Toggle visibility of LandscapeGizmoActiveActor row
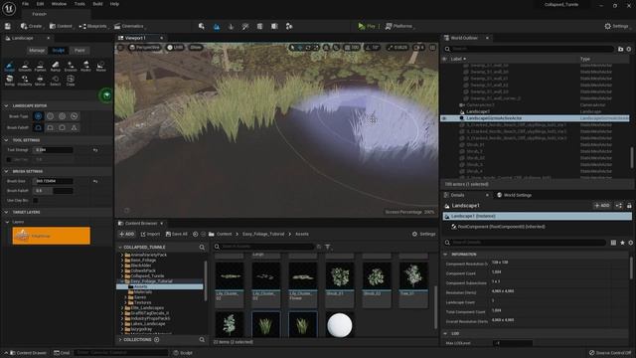 coord(444,118)
